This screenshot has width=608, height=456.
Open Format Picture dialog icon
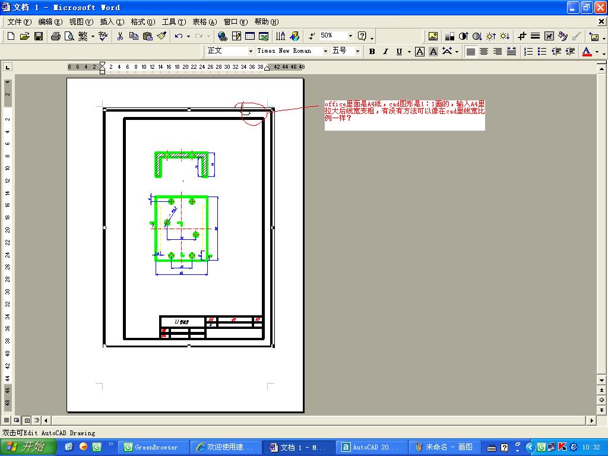coord(563,36)
